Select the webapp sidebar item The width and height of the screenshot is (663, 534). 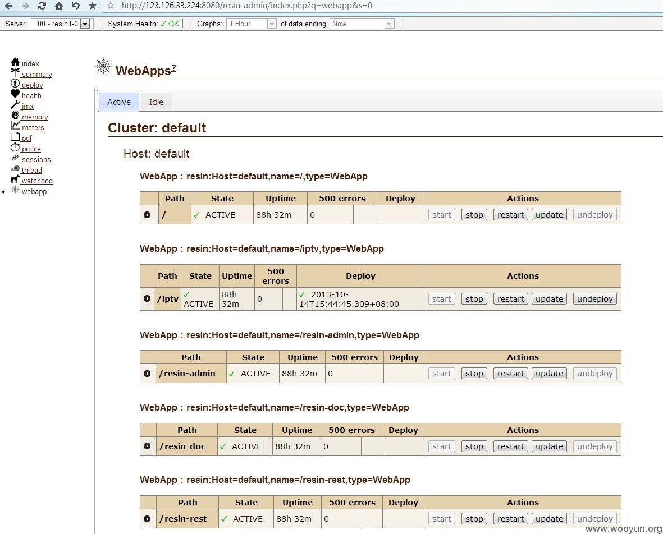(x=34, y=191)
